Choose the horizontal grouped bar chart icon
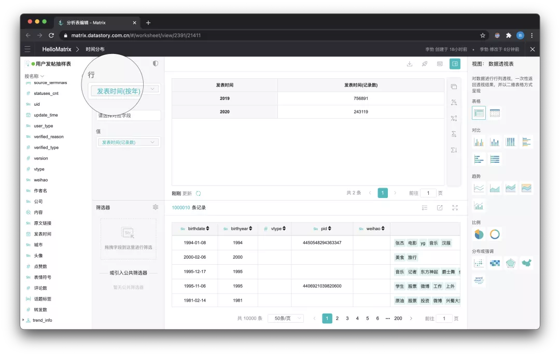Viewport: 560px width, 356px height. [526, 142]
